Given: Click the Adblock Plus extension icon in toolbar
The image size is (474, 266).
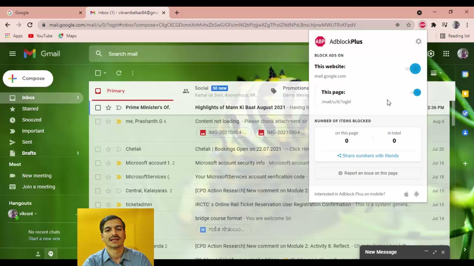Looking at the screenshot, I should [x=423, y=25].
